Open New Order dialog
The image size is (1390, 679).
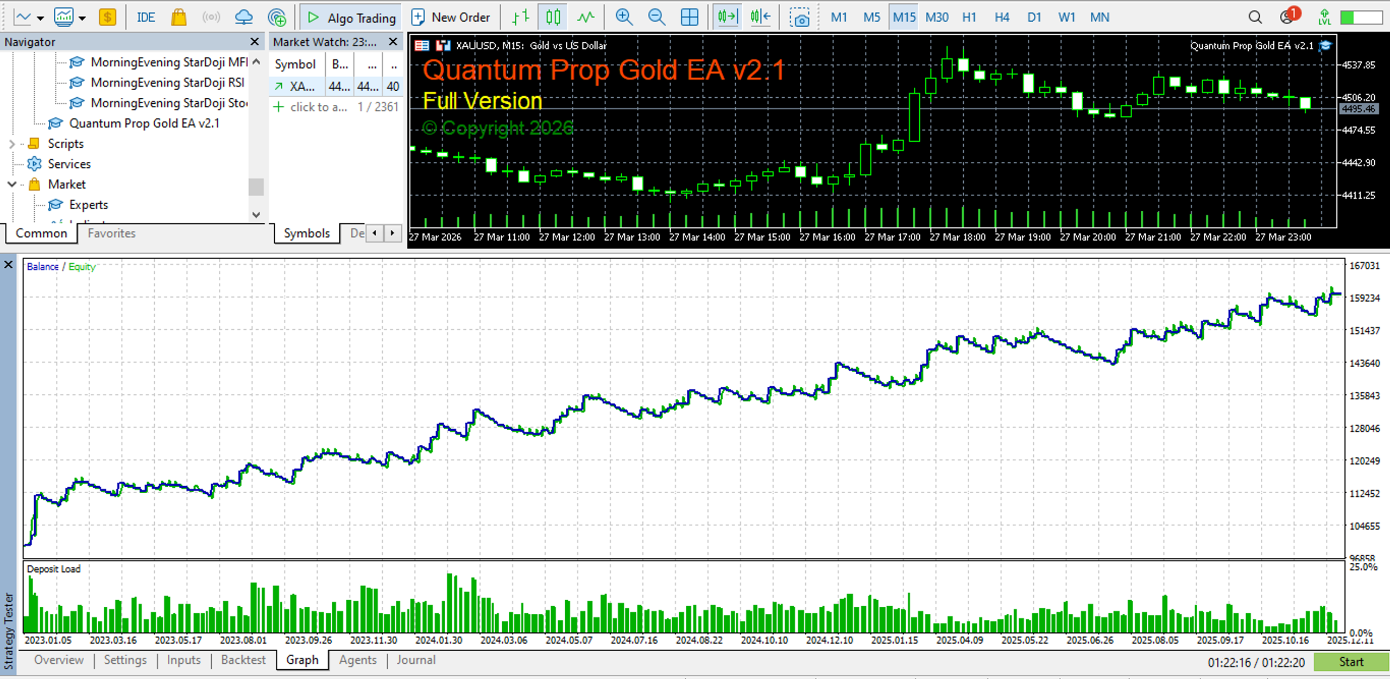pos(451,17)
